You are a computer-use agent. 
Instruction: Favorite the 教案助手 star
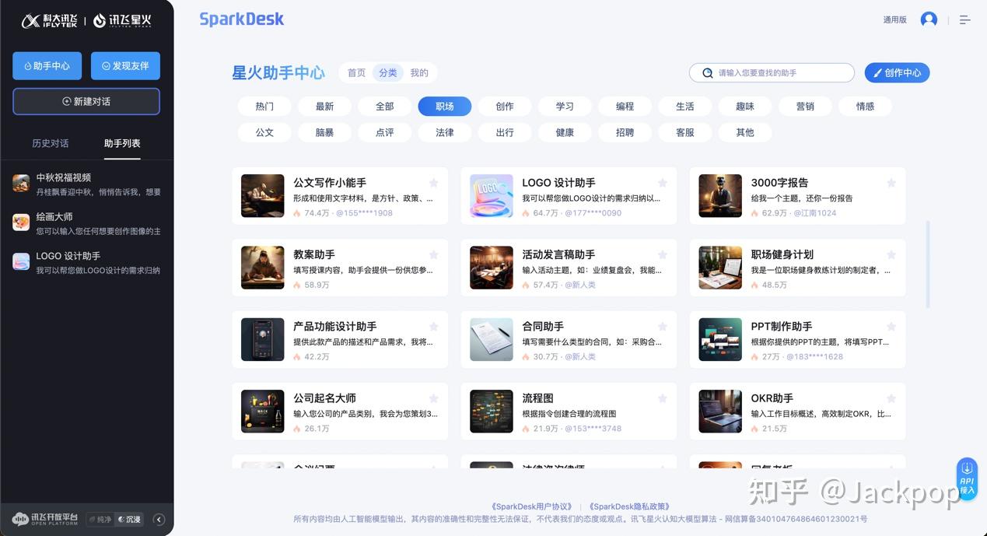click(434, 254)
